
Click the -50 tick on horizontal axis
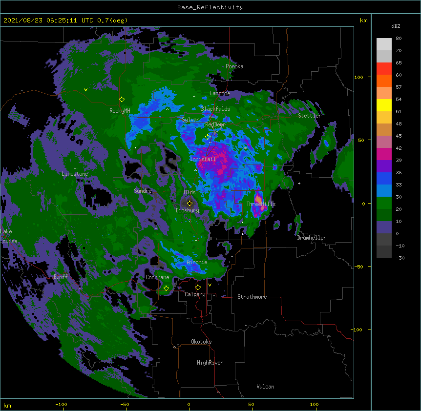click(x=125, y=404)
